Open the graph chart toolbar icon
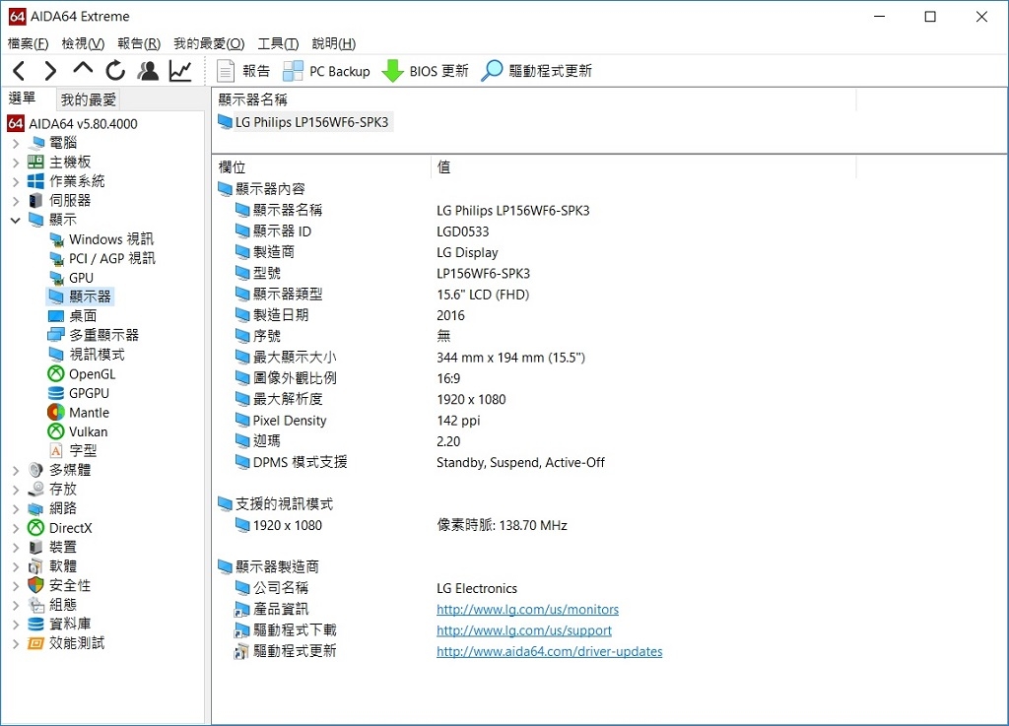The height and width of the screenshot is (726, 1009). coord(181,71)
